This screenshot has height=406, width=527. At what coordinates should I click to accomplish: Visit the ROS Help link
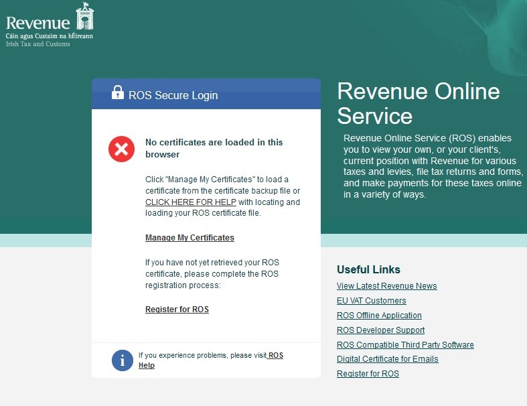(211, 360)
